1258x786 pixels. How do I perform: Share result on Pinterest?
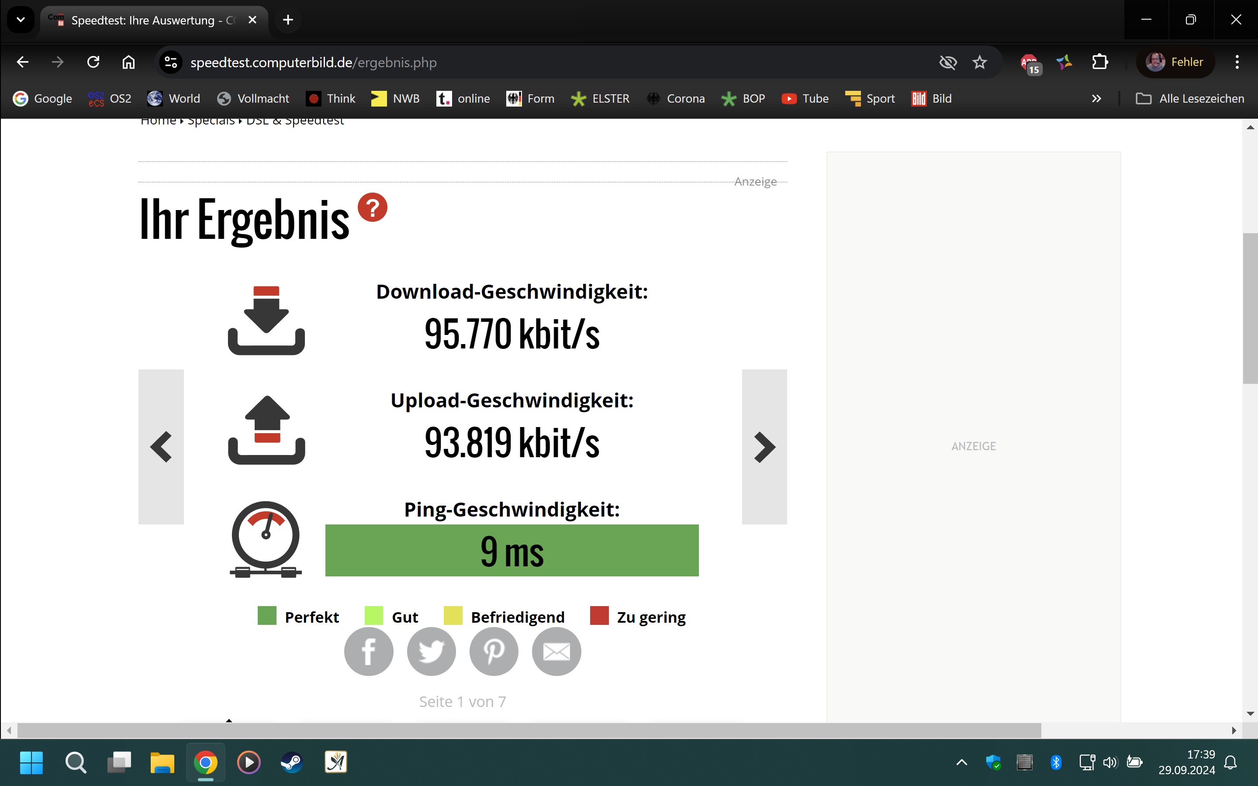tap(494, 652)
